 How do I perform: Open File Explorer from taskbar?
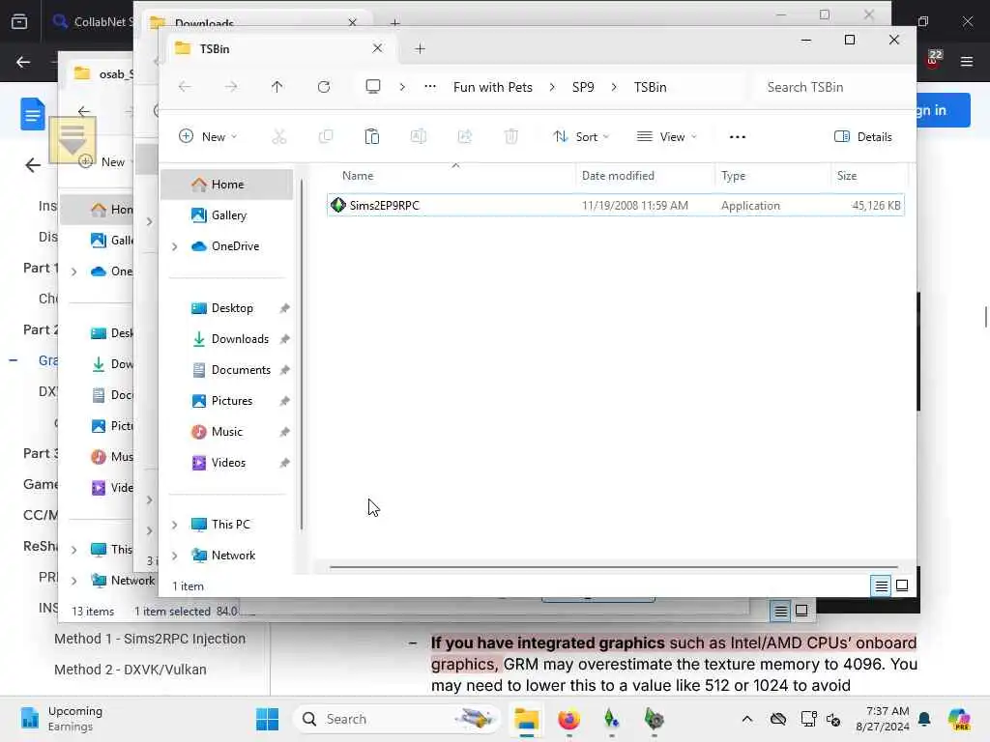coord(526,719)
